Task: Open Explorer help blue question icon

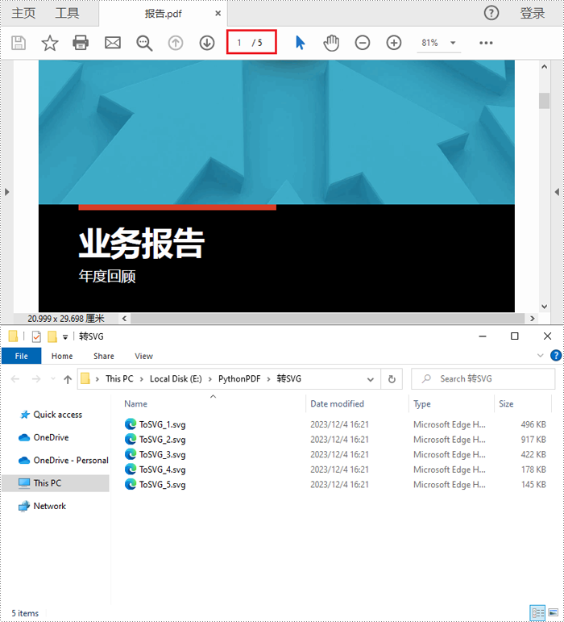Action: point(556,355)
